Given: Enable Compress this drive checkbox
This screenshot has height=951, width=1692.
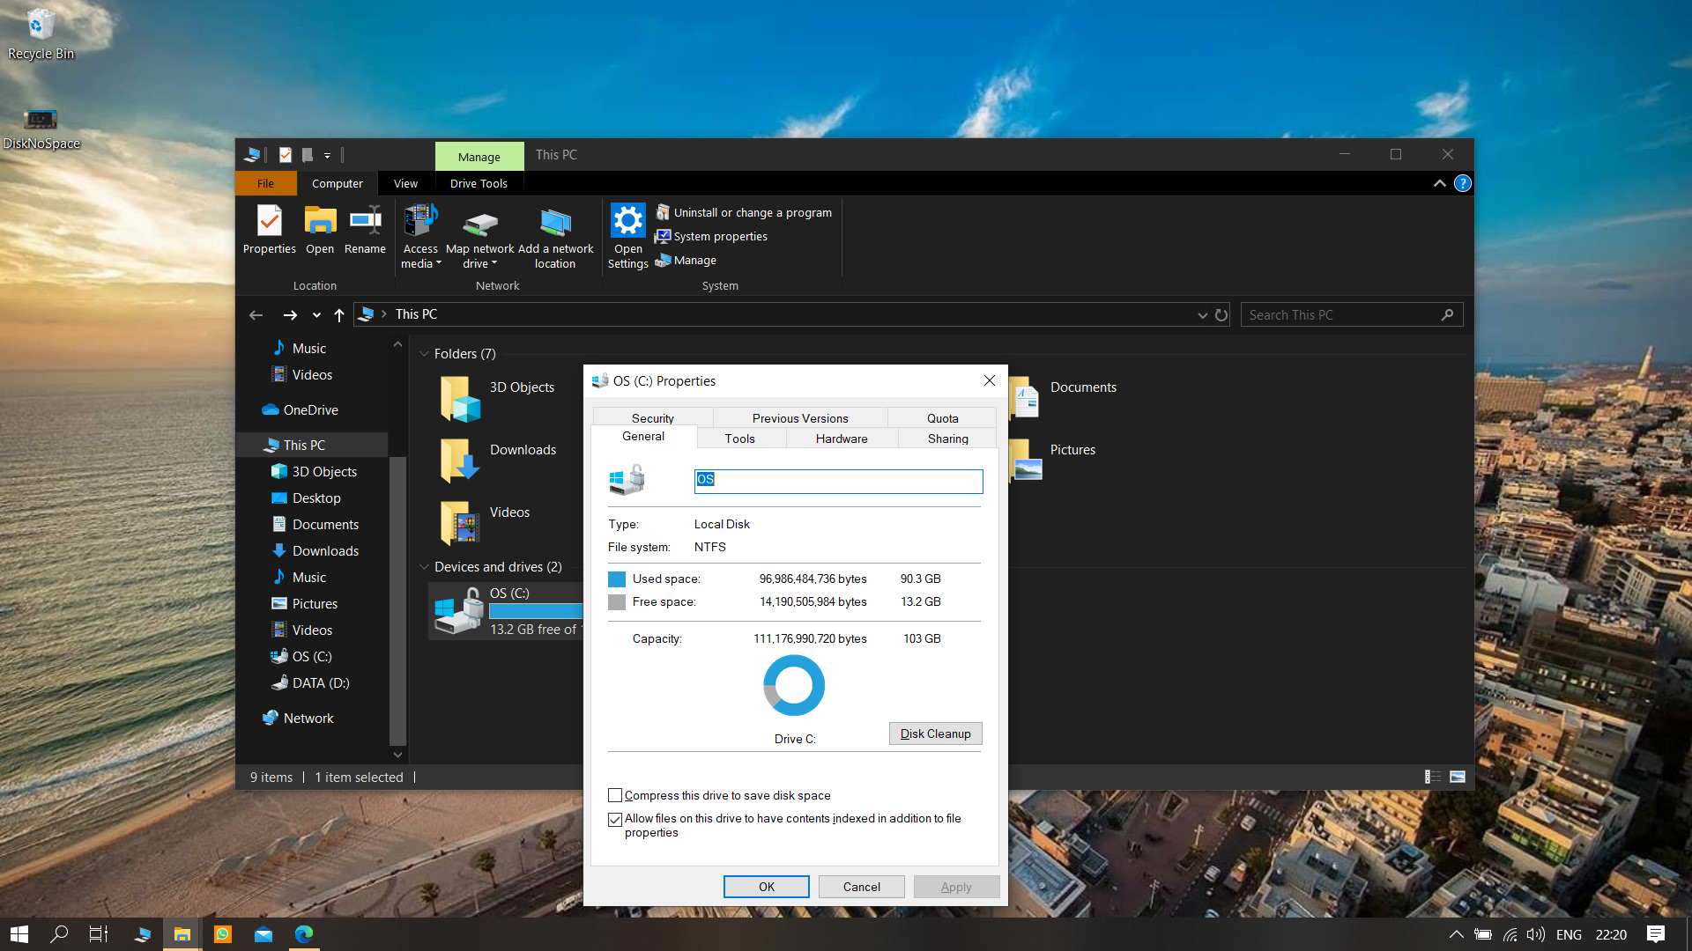Looking at the screenshot, I should tap(615, 795).
